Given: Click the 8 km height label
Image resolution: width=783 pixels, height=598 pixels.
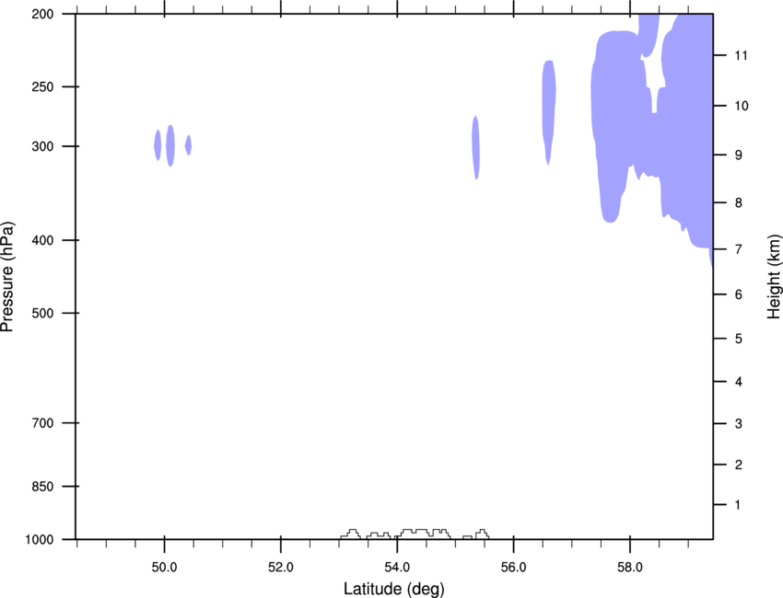Looking at the screenshot, I should point(739,203).
